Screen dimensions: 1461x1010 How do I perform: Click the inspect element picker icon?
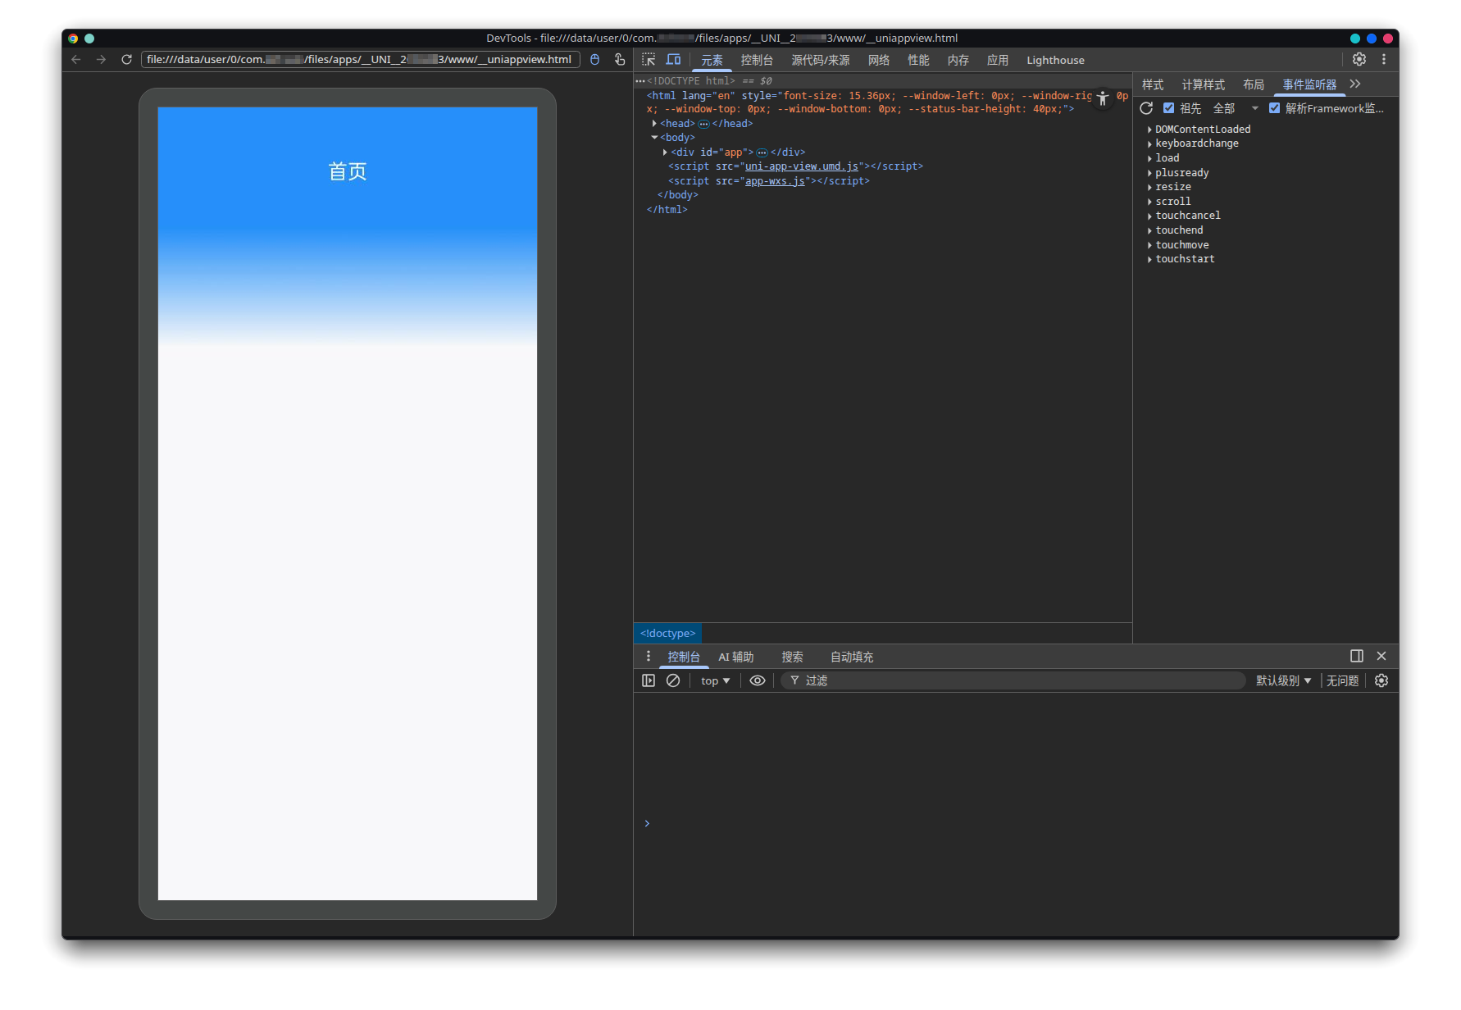[649, 60]
